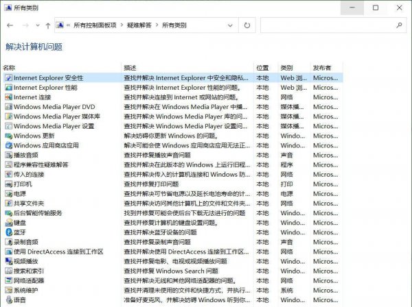Viewport: 412px width, 307px height.
Task: Click the 视频播放 icon
Action: [9, 261]
